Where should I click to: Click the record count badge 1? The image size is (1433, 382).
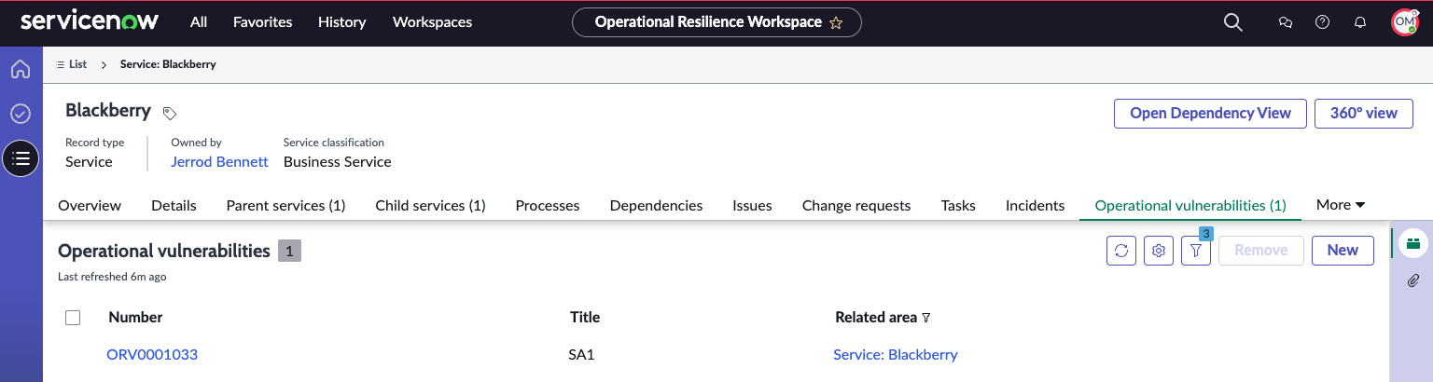click(289, 251)
